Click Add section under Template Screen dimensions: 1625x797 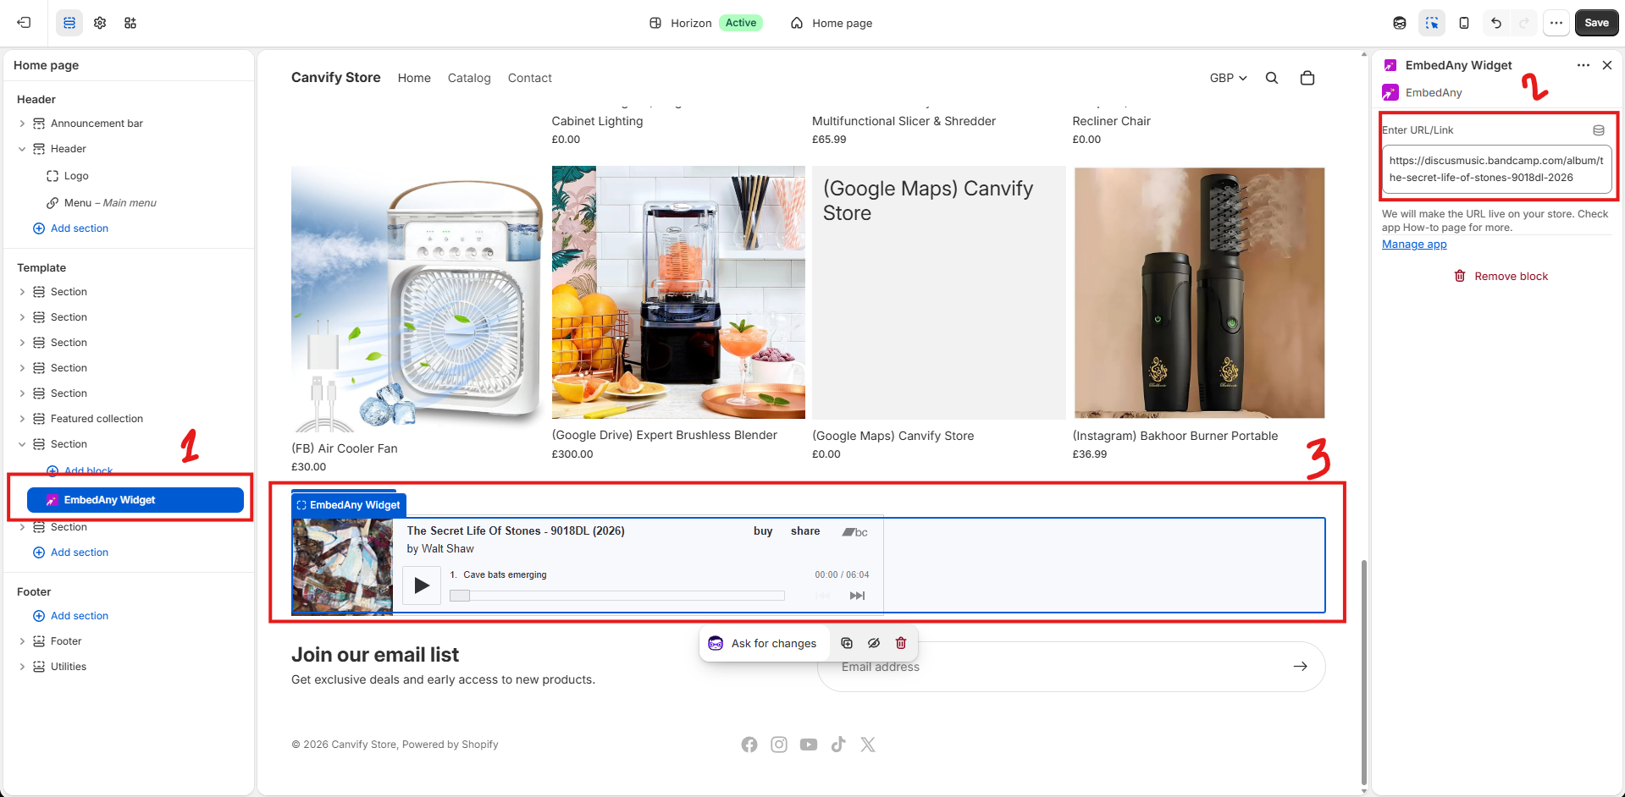click(70, 552)
